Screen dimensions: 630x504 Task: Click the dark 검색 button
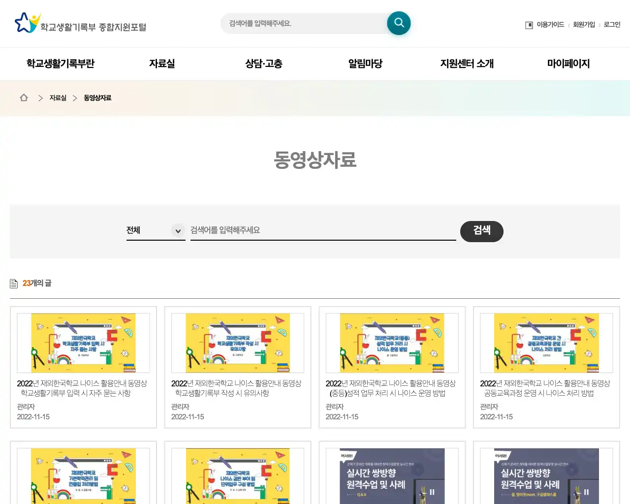(x=481, y=231)
